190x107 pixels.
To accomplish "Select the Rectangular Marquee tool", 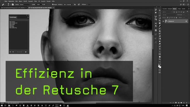I will (x=160, y=13).
